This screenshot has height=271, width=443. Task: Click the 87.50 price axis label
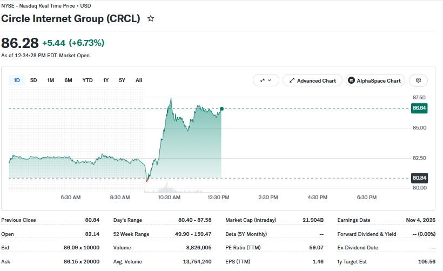(419, 98)
